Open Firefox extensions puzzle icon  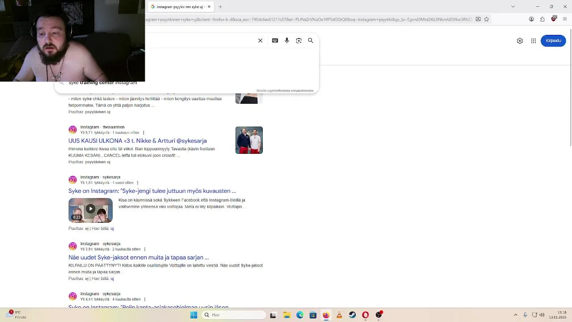(x=543, y=19)
